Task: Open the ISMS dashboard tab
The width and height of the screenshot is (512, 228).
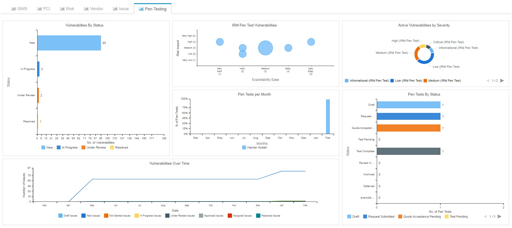Action: pos(19,9)
